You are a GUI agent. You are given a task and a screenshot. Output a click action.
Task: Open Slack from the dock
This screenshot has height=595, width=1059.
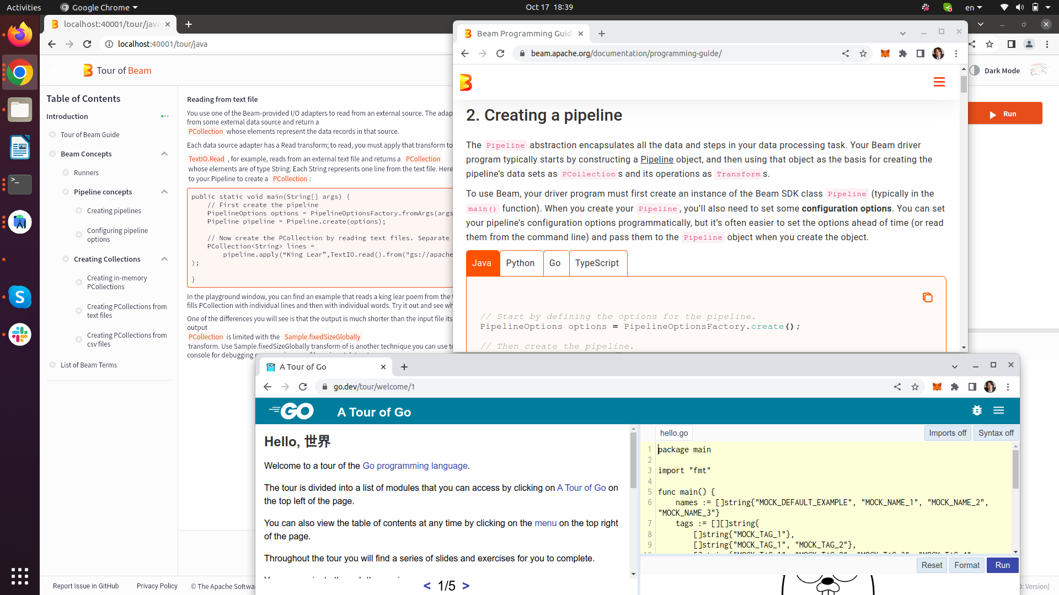tap(20, 334)
